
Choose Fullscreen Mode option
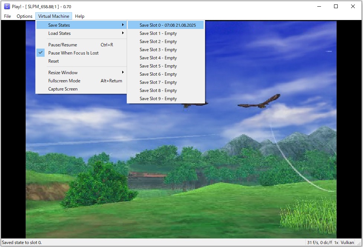(81, 80)
